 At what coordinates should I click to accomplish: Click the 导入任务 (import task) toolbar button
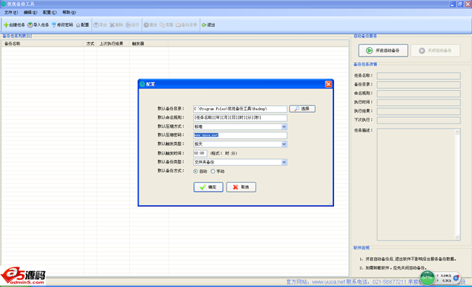click(x=38, y=25)
